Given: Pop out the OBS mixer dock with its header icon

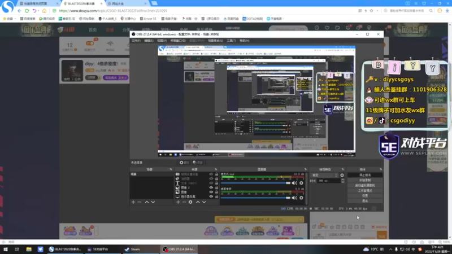Looking at the screenshot, I should pos(306,169).
